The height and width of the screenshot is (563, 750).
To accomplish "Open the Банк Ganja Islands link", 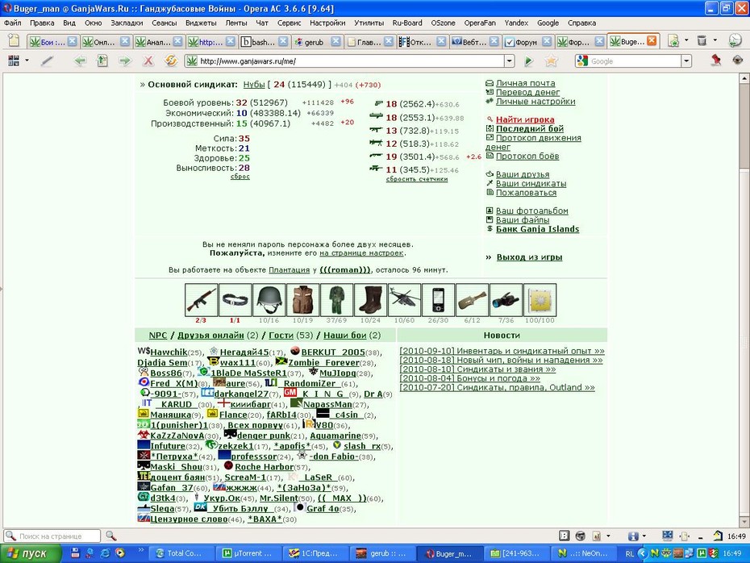I will pos(537,229).
